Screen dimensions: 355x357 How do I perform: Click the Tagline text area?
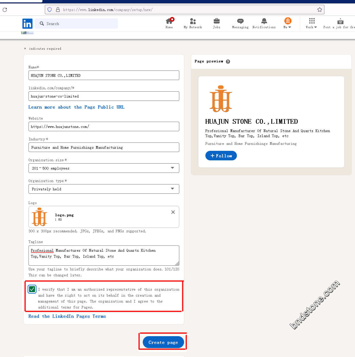[104, 256]
